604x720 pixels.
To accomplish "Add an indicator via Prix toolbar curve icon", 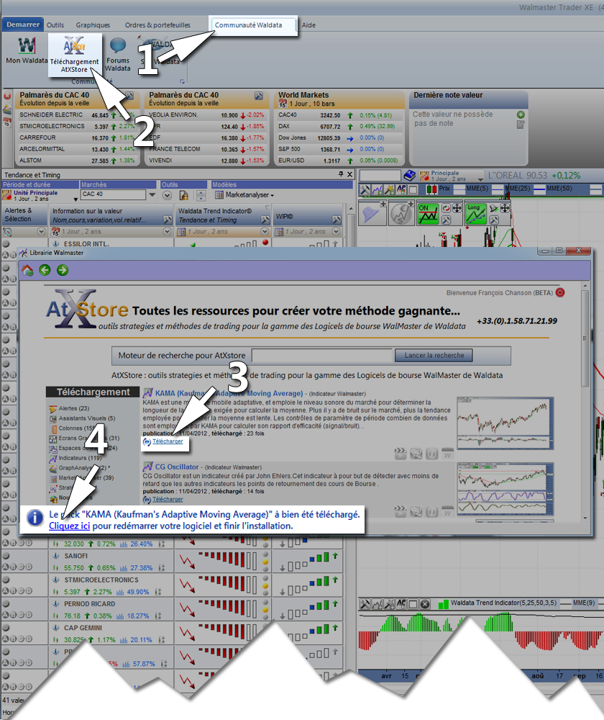I will click(377, 189).
